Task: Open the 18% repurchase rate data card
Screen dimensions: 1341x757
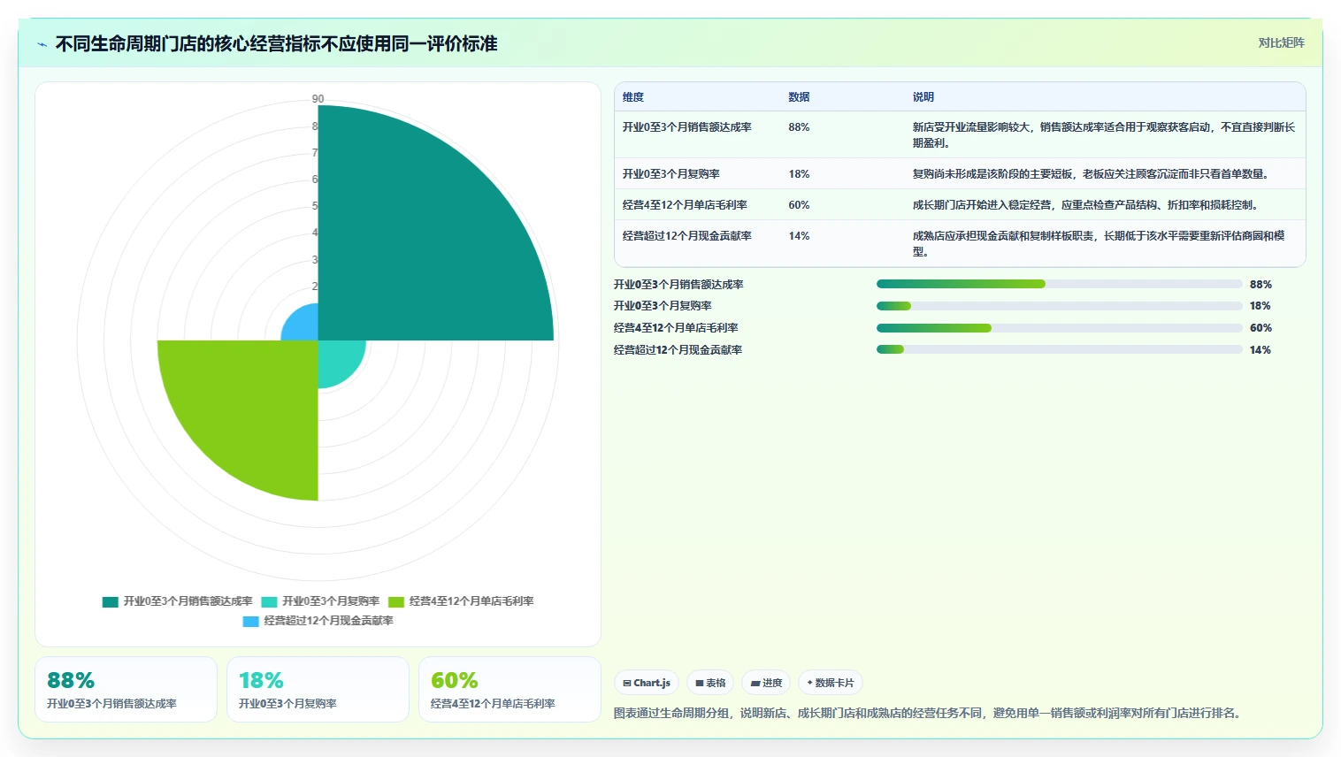Action: (318, 689)
